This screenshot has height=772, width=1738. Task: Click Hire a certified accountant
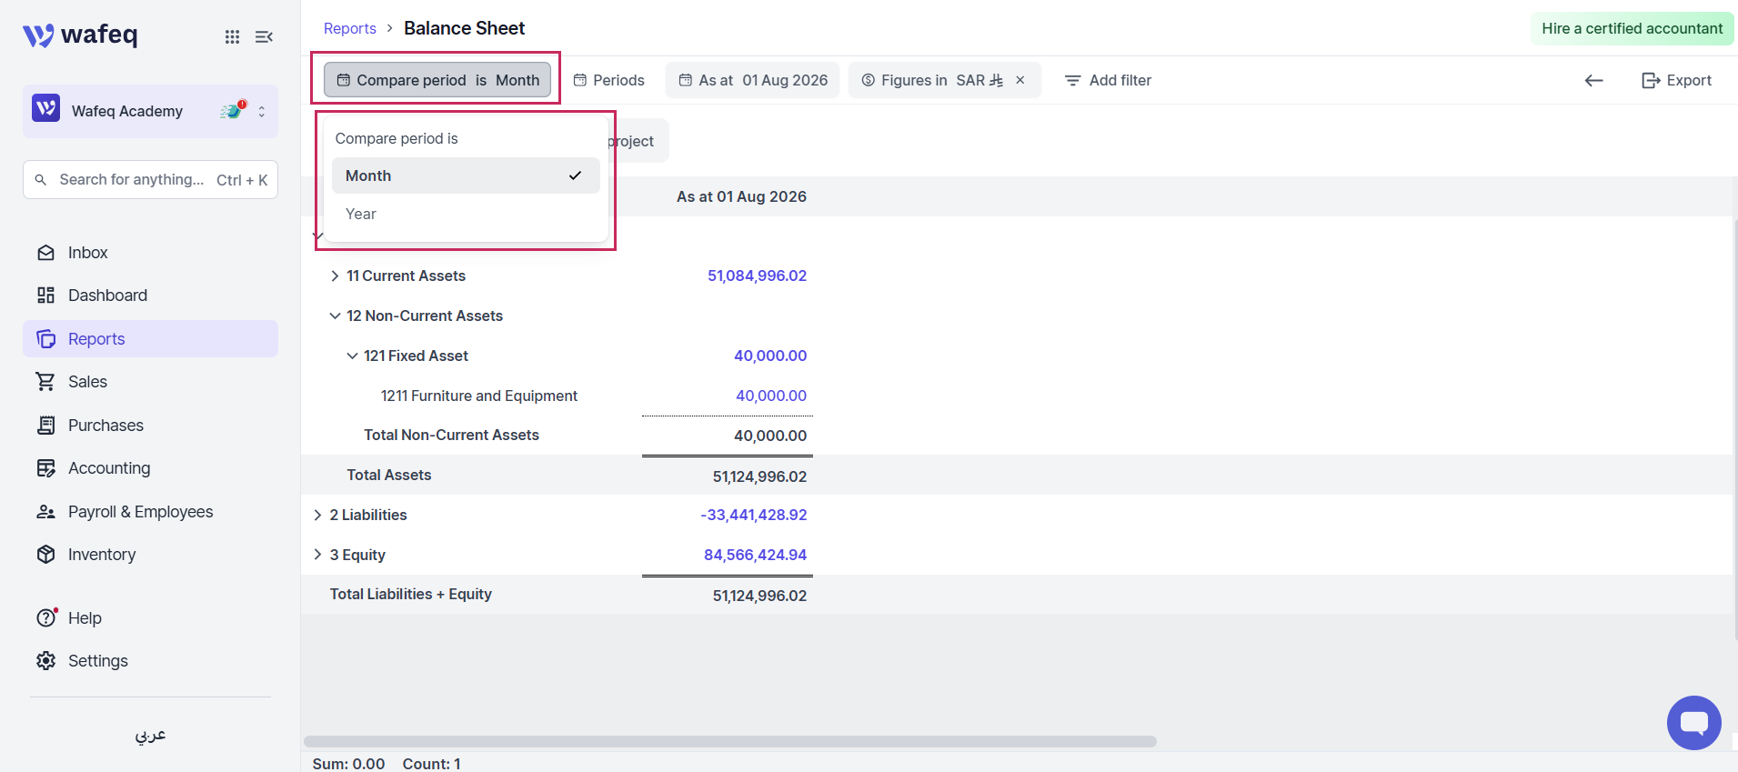pos(1632,28)
